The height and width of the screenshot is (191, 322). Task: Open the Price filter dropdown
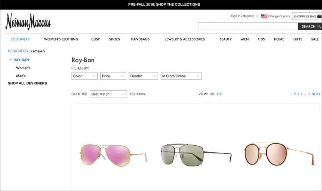[113, 76]
